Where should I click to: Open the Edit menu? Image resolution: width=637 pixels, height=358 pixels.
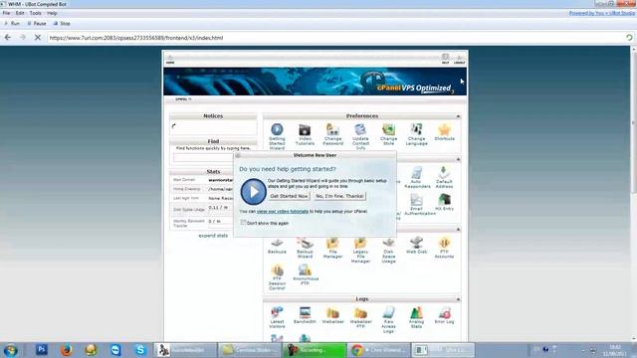20,13
